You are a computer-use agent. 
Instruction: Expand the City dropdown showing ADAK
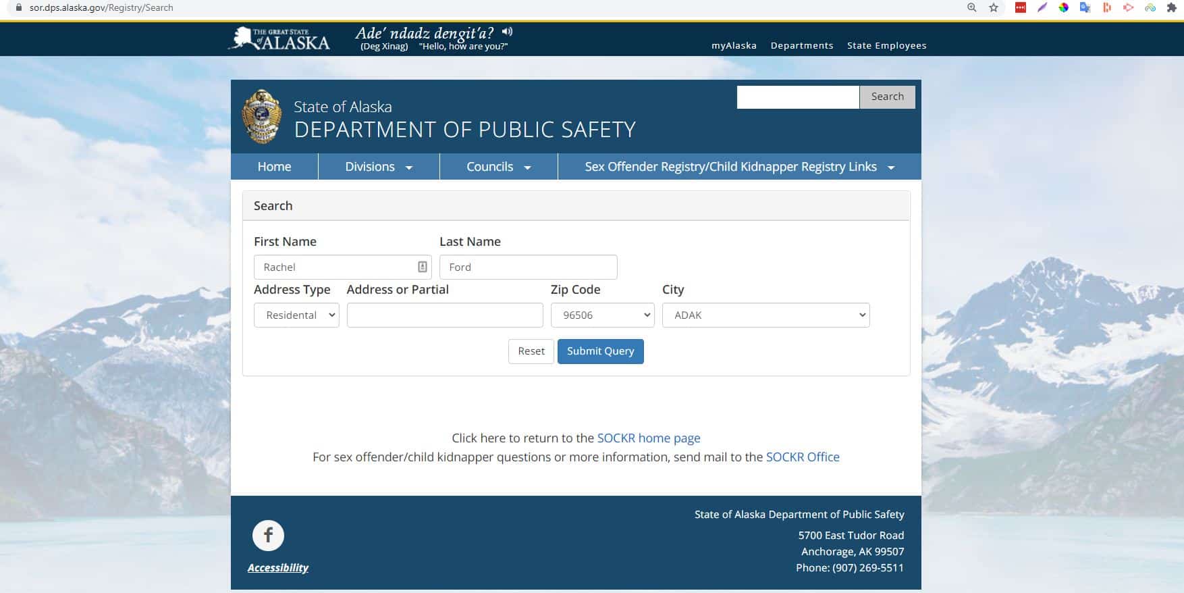[765, 315]
